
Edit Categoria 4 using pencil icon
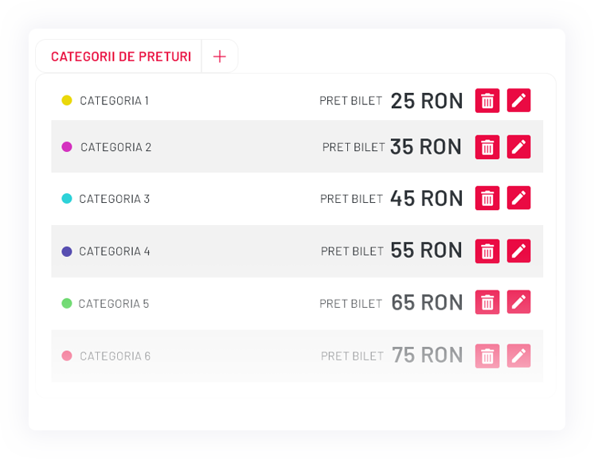pyautogui.click(x=518, y=251)
